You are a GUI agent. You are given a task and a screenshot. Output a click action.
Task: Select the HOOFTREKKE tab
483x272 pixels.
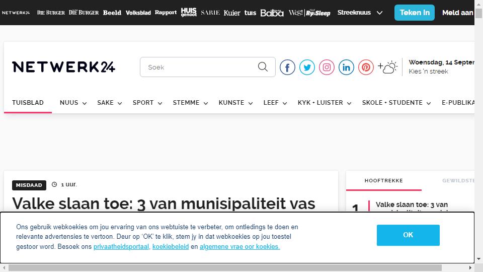[384, 181]
